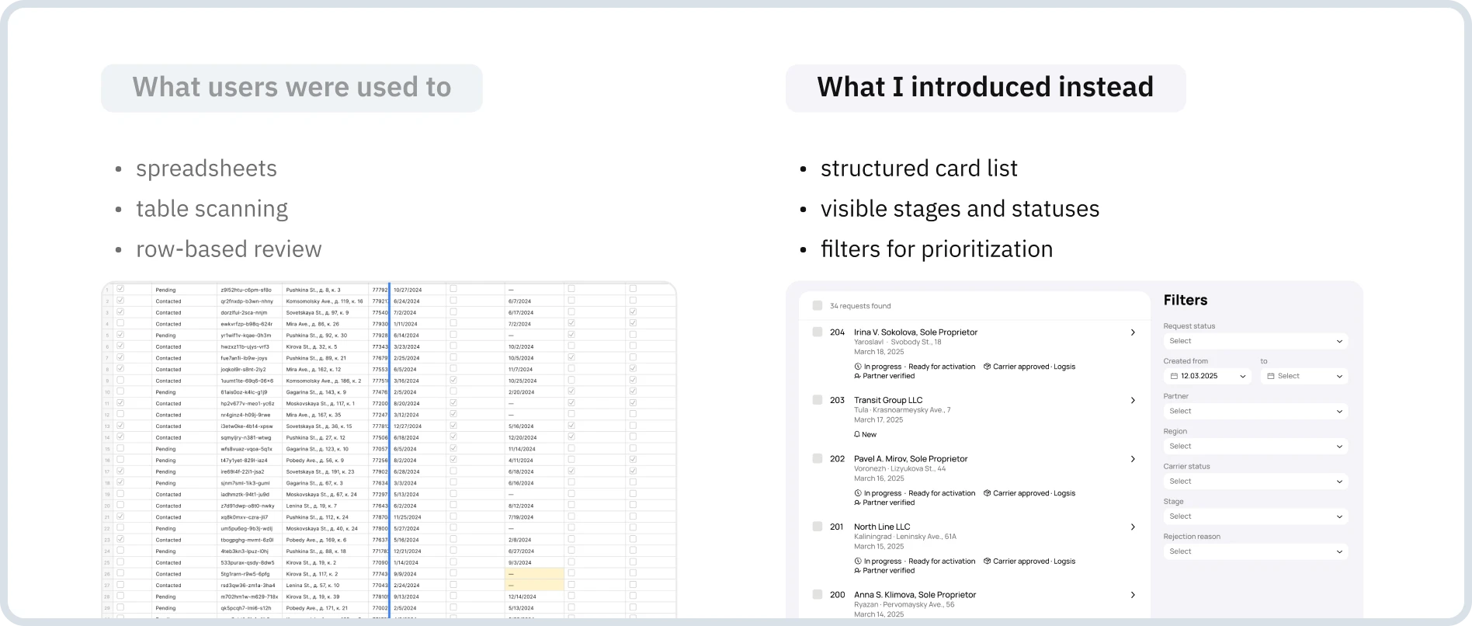Click the Carrier approved icon on request 202
Viewport: 1472px width, 626px height.
coord(987,493)
